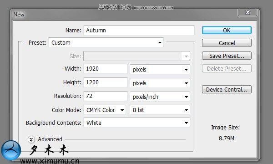Open the Color Mode dropdown showing CMYK Color

click(x=105, y=110)
